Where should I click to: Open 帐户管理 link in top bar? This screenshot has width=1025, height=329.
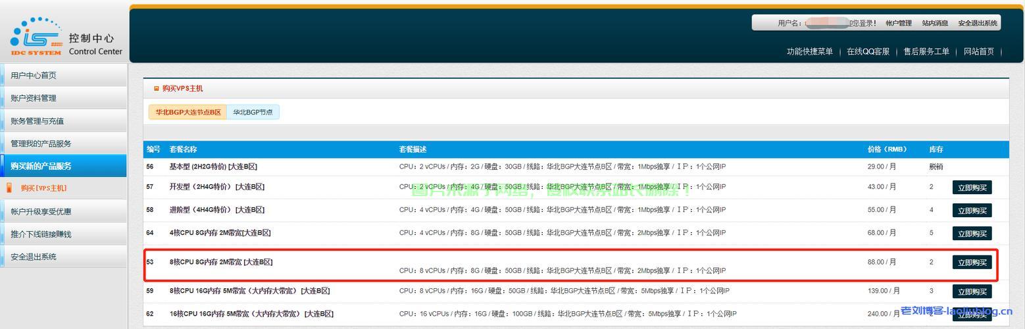[899, 23]
